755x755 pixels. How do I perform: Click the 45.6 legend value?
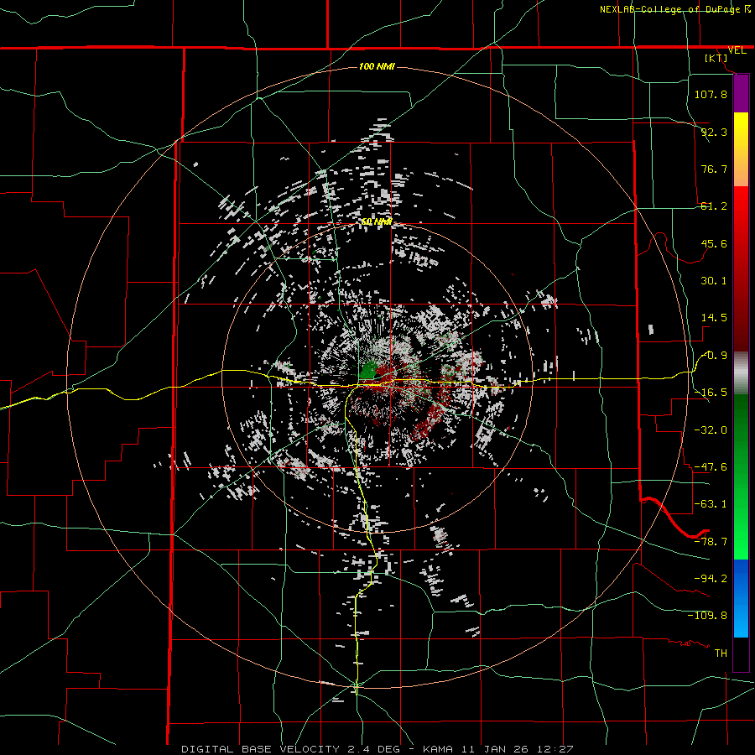click(x=714, y=243)
